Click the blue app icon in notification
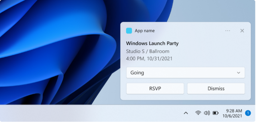Viewport: 256px width, 123px height. (x=129, y=31)
